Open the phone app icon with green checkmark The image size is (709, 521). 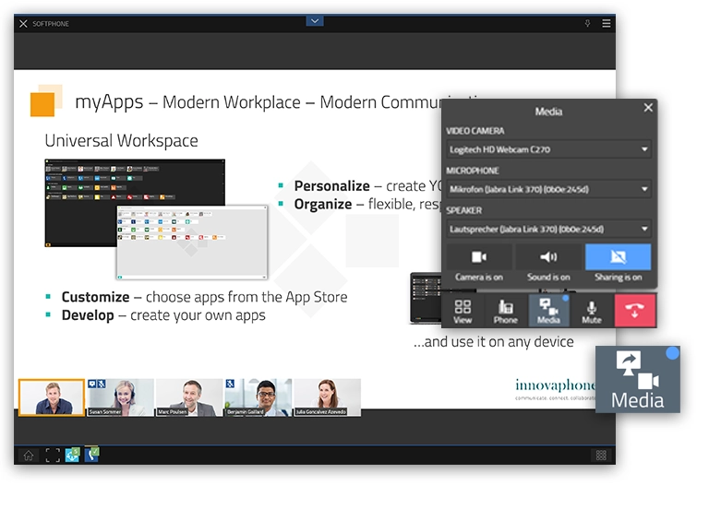click(91, 455)
